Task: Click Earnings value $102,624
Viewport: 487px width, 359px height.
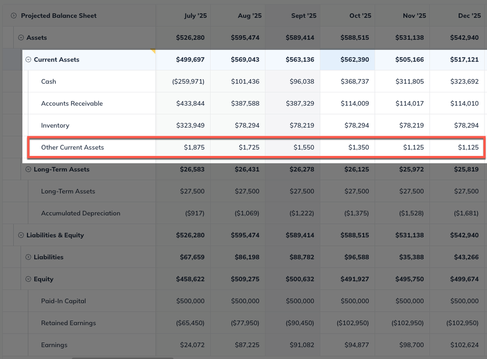Action: coord(464,345)
